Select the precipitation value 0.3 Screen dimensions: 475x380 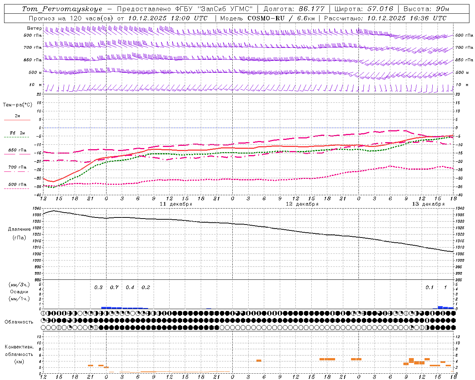tap(98, 288)
